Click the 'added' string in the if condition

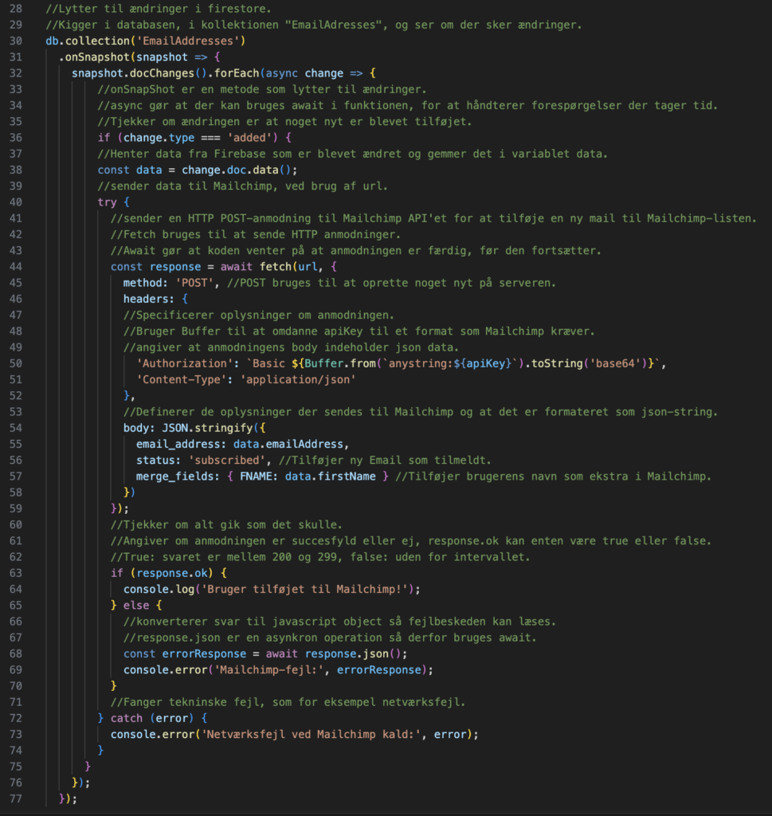tap(252, 137)
